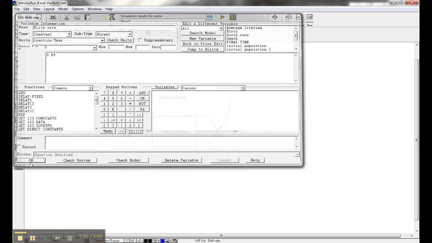Click the rightmost status bar icon

175,241
